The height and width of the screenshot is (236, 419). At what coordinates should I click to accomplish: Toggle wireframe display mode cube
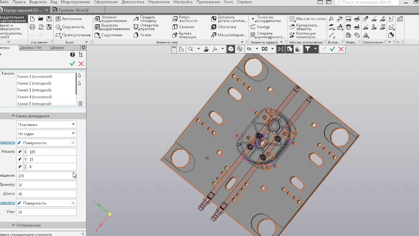(x=240, y=49)
